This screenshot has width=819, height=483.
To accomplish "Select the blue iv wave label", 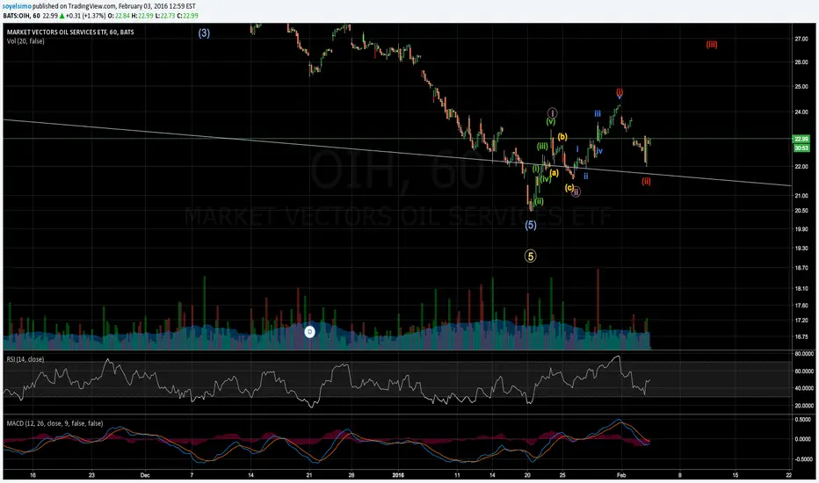I will [599, 151].
